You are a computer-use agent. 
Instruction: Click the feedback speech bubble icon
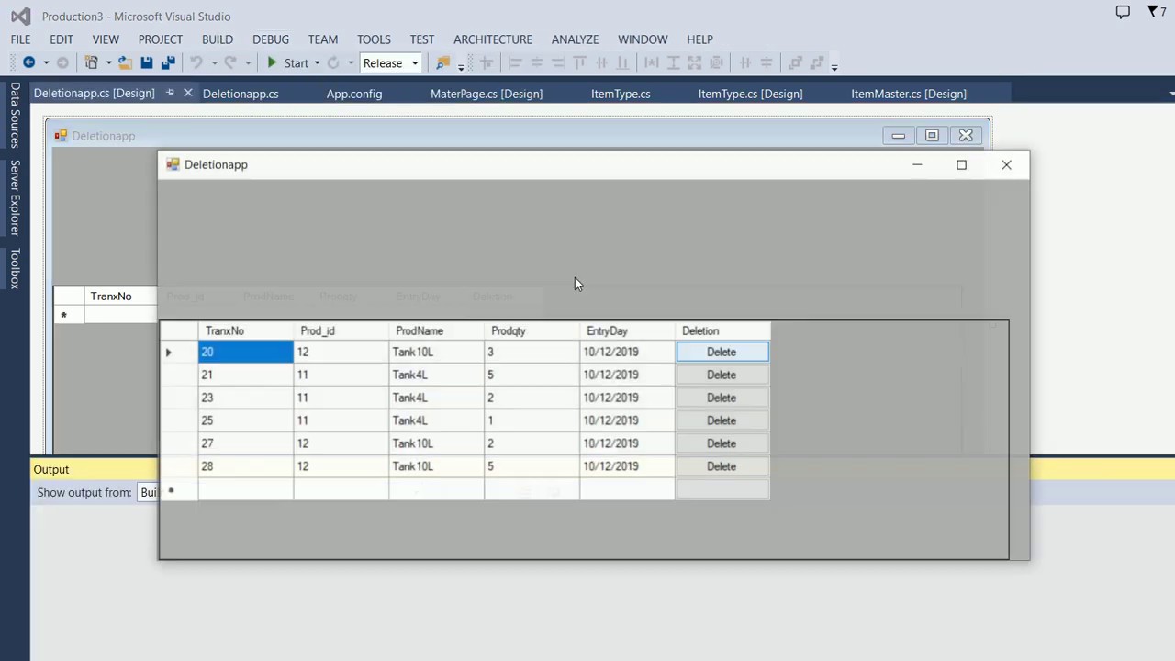coord(1123,12)
